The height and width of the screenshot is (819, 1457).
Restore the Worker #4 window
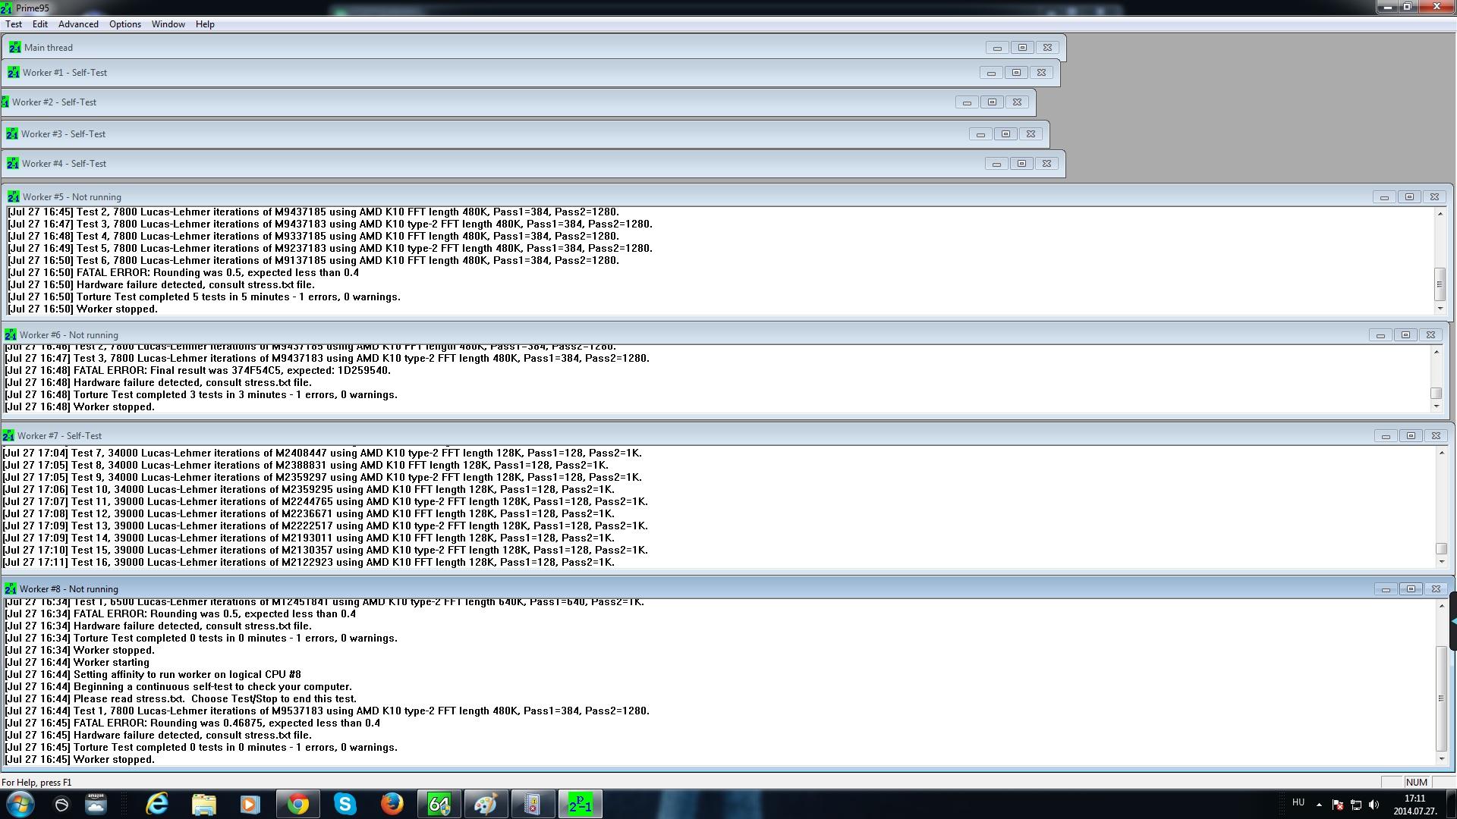tap(1021, 163)
